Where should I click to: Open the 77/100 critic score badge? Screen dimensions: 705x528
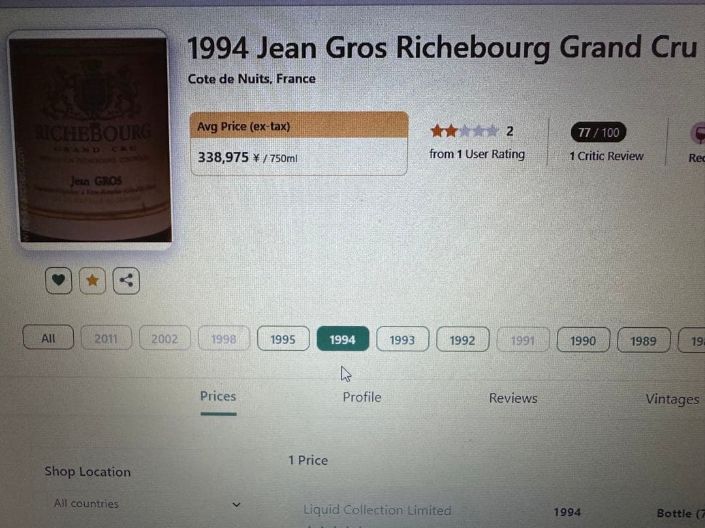click(597, 132)
